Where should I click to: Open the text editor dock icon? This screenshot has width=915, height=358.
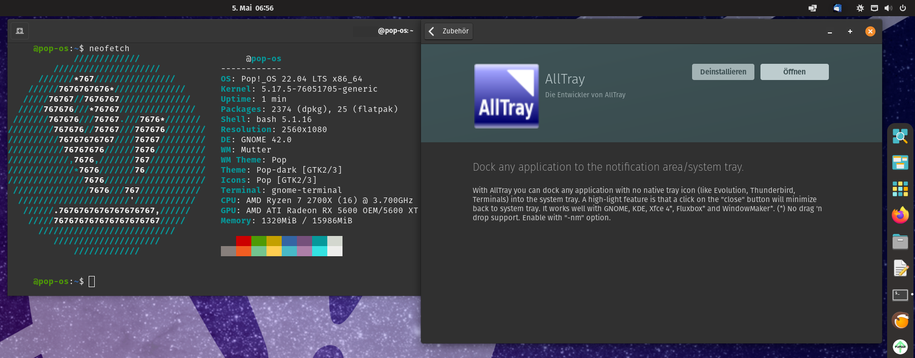pos(900,268)
